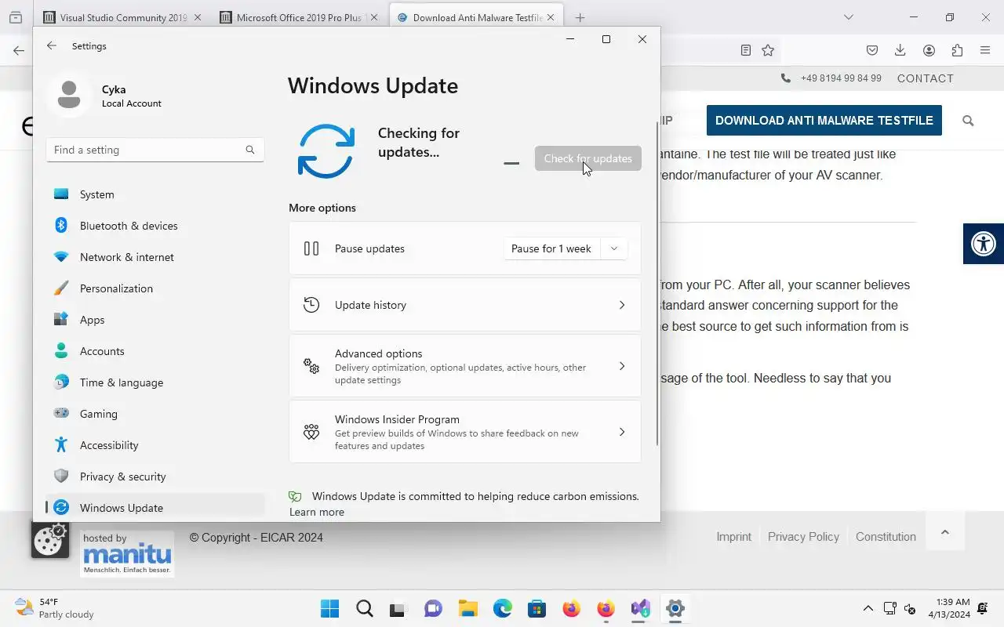This screenshot has height=627, width=1004.
Task: Open the list all tabs dropdown
Action: pos(848,17)
